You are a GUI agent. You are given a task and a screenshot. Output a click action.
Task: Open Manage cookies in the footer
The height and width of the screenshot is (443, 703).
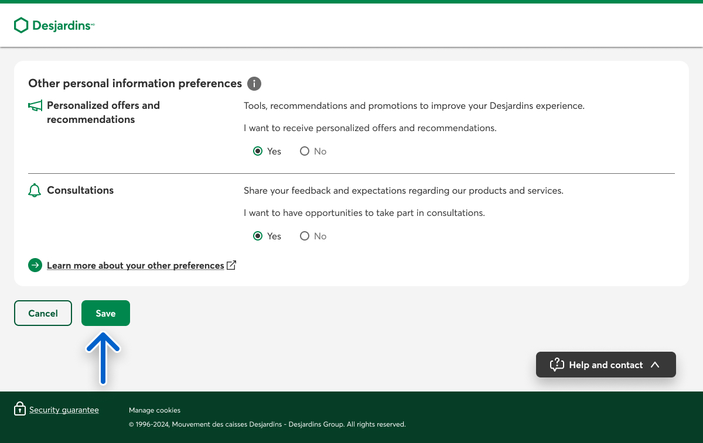pos(155,410)
